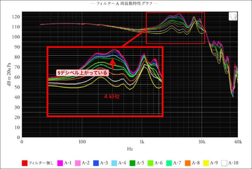Select the 80 tick on the y-axis
Screen dimensions: 252x169
click(17, 57)
